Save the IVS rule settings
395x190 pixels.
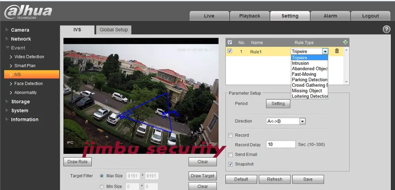click(x=308, y=179)
